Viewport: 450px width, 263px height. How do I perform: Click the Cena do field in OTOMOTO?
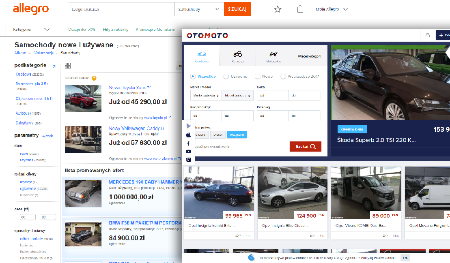(x=304, y=95)
